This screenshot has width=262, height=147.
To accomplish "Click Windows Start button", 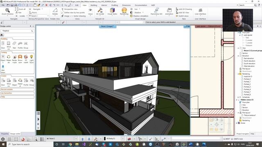I will 3,144.
